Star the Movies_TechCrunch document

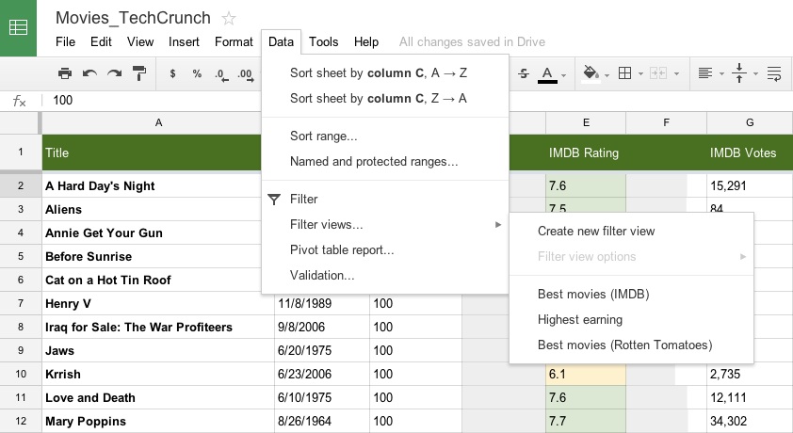coord(229,18)
